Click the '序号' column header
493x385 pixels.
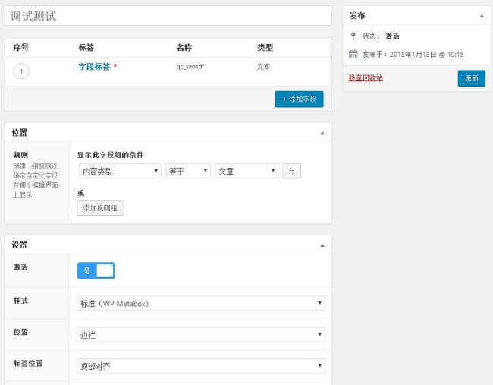point(21,48)
